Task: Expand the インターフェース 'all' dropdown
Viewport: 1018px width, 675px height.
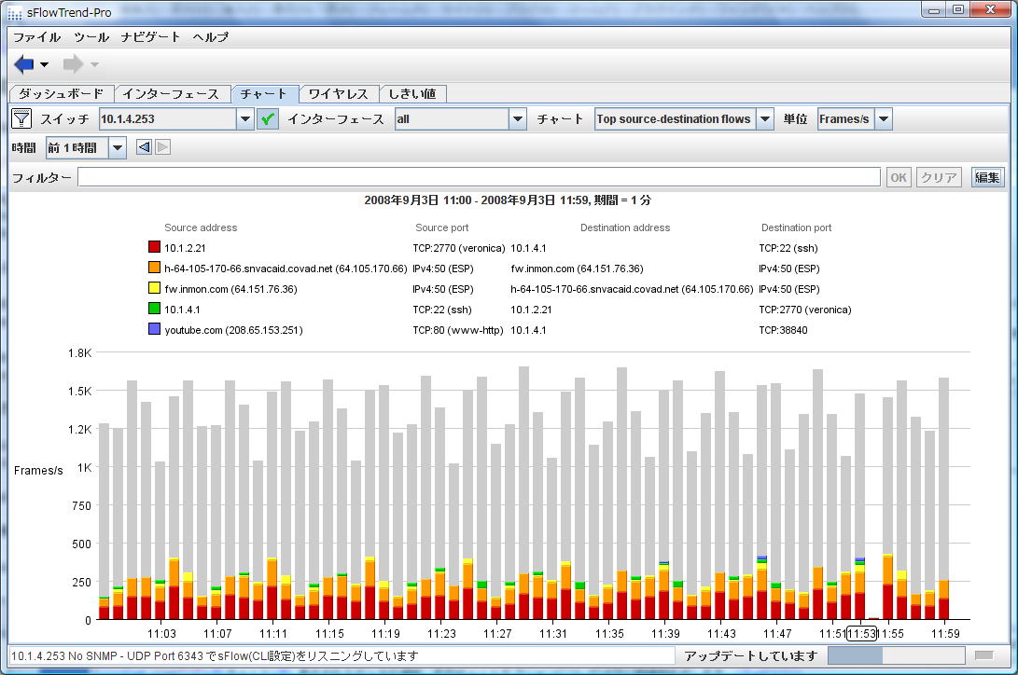Action: (518, 119)
